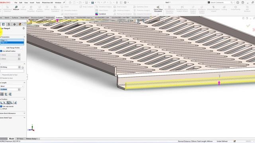Click the Home icon in top toolbar
The height and width of the screenshot is (143, 255).
(x=70, y=2)
